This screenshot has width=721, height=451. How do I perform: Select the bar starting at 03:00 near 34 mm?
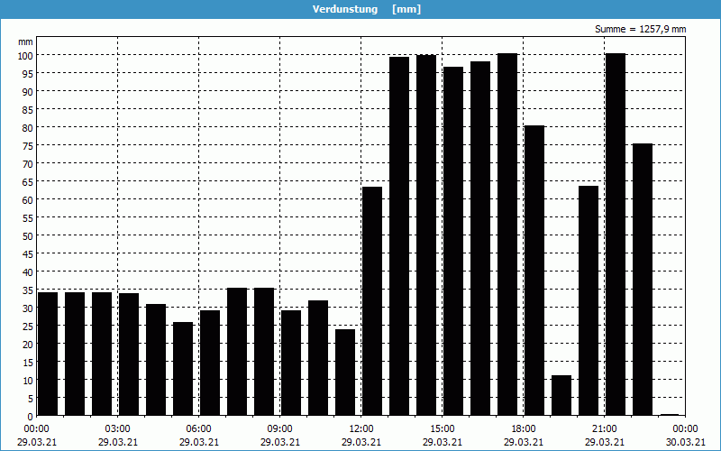[129, 354]
